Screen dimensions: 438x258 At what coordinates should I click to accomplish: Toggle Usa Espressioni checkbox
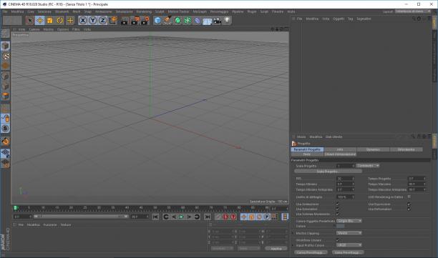pyautogui.click(x=409, y=204)
